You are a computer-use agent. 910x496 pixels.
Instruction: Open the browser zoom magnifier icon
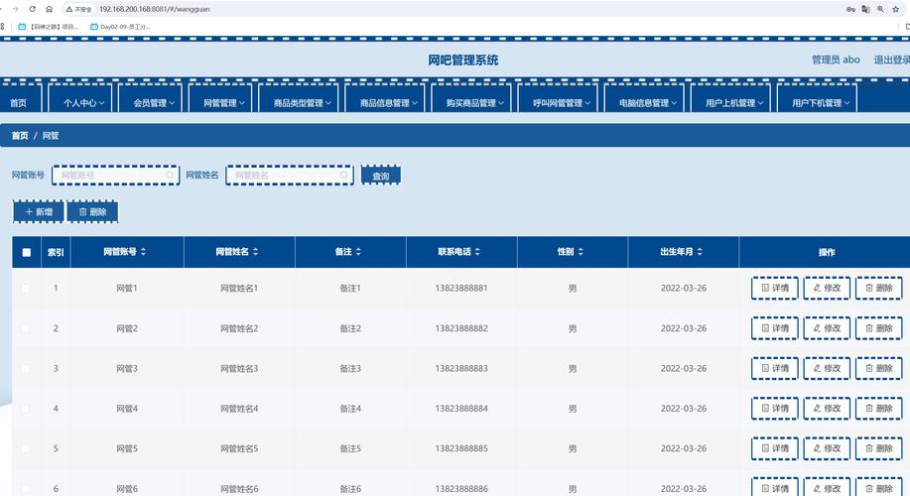tap(880, 9)
